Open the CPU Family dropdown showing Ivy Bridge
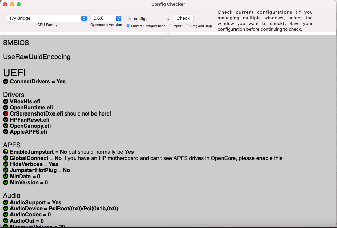Viewport: 337px width, 228px height. click(47, 18)
